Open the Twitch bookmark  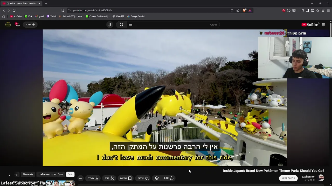[52, 16]
